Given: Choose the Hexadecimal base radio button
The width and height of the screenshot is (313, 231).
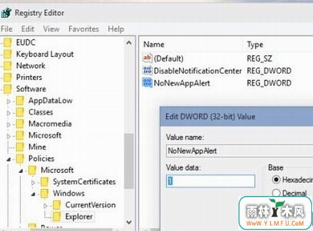Looking at the screenshot, I should [276, 180].
